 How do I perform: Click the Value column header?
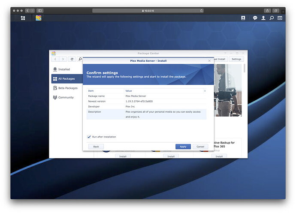pyautogui.click(x=164, y=91)
